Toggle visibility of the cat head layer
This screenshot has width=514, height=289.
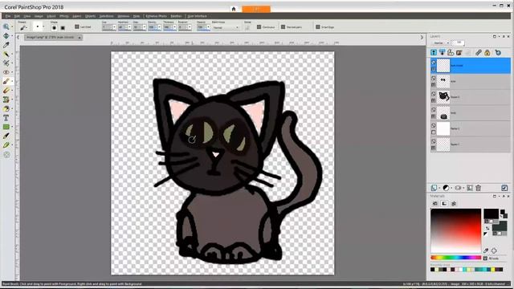(434, 94)
